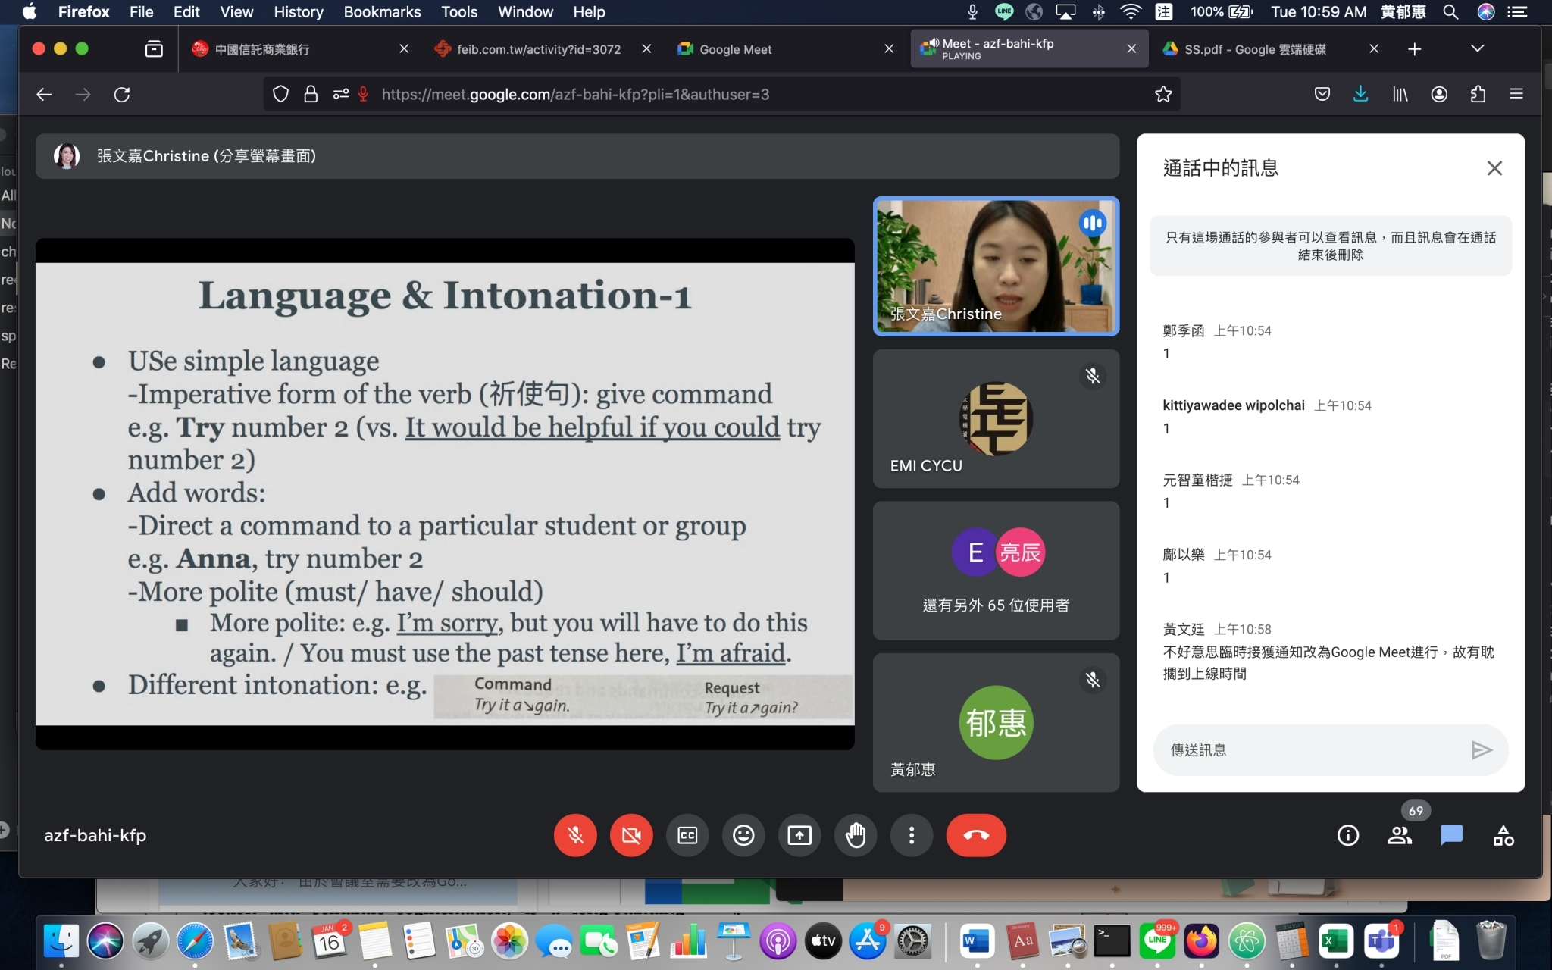The width and height of the screenshot is (1552, 970).
Task: Reload the current page
Action: point(122,94)
